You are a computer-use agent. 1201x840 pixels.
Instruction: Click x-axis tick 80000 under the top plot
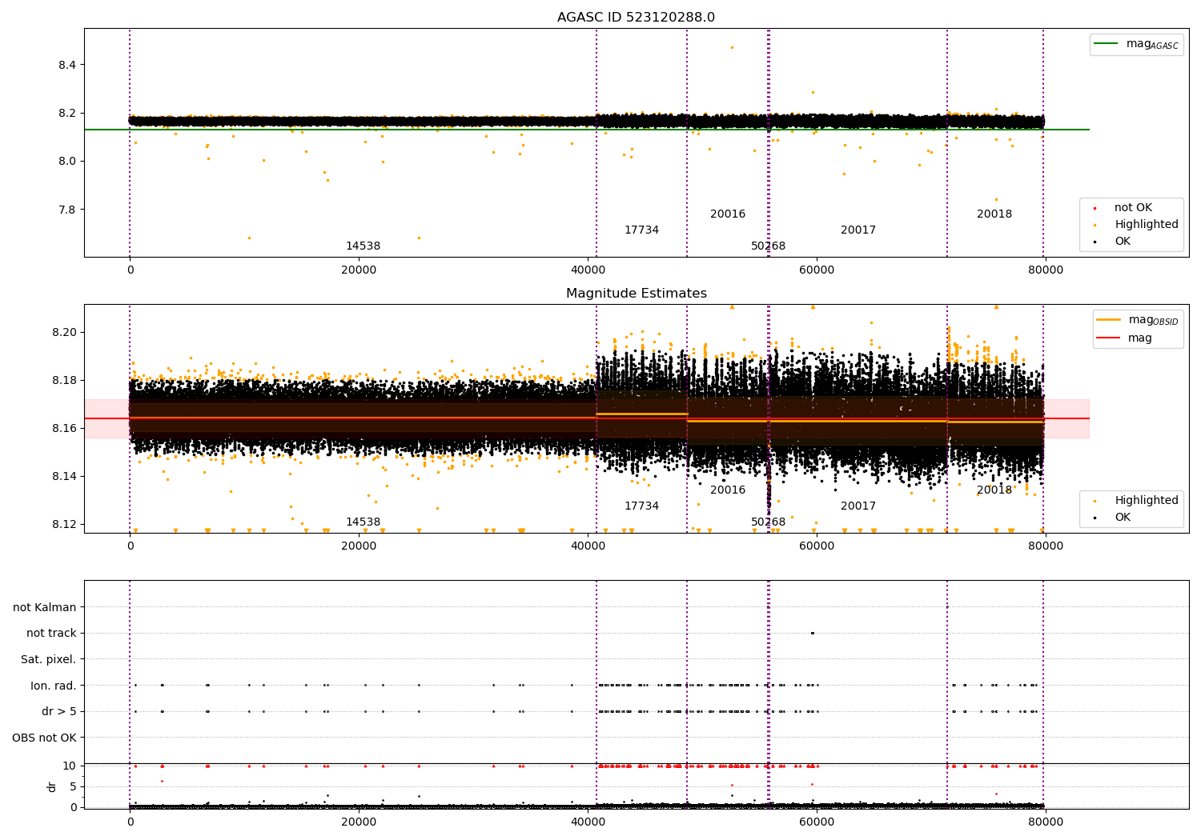(1046, 270)
